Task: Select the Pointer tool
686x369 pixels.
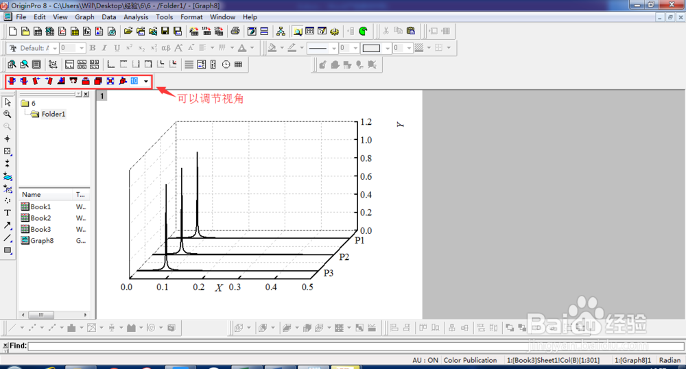Action: point(8,102)
